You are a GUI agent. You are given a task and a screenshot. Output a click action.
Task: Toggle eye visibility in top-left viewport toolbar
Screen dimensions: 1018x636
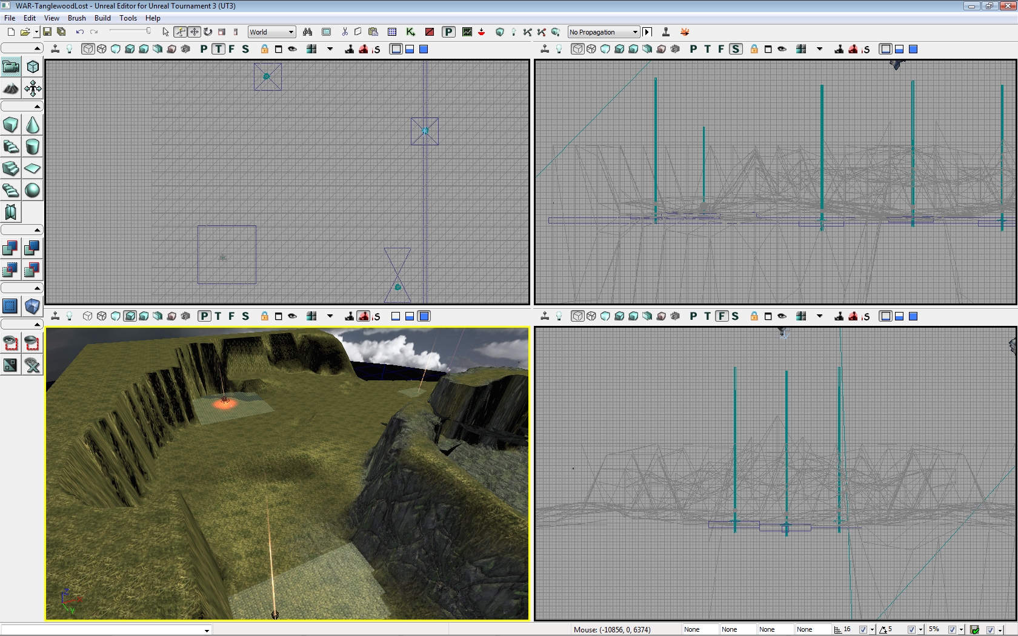(x=292, y=49)
